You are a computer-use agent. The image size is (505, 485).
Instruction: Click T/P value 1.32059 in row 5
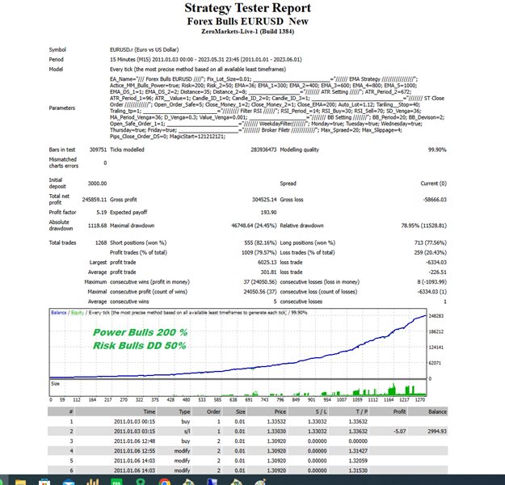click(x=358, y=461)
